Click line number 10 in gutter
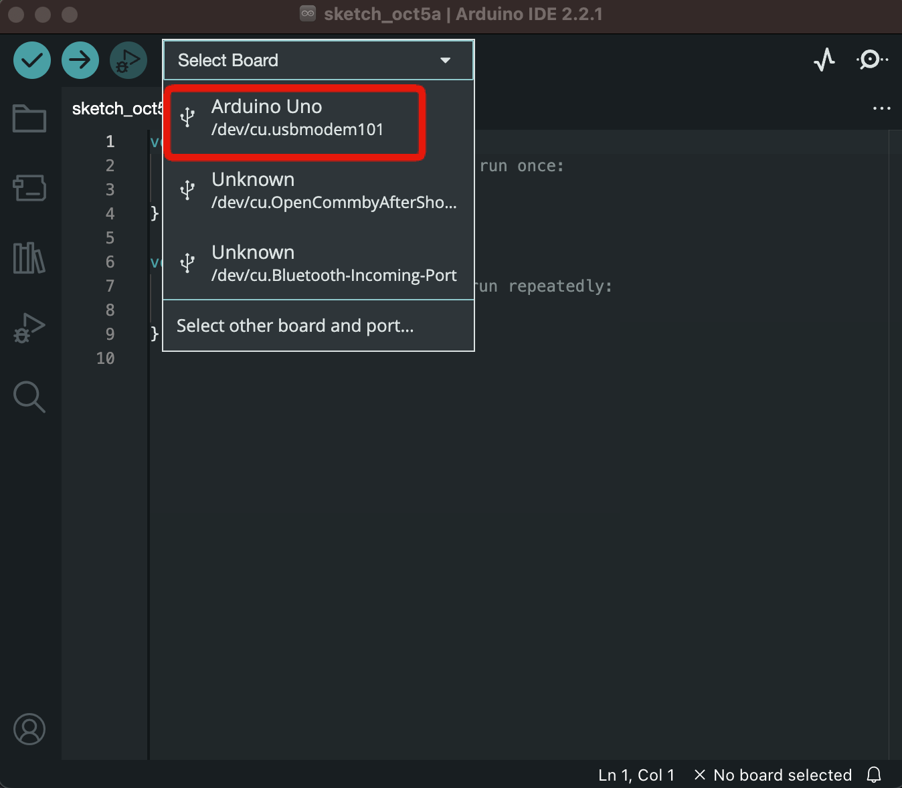 coord(105,358)
